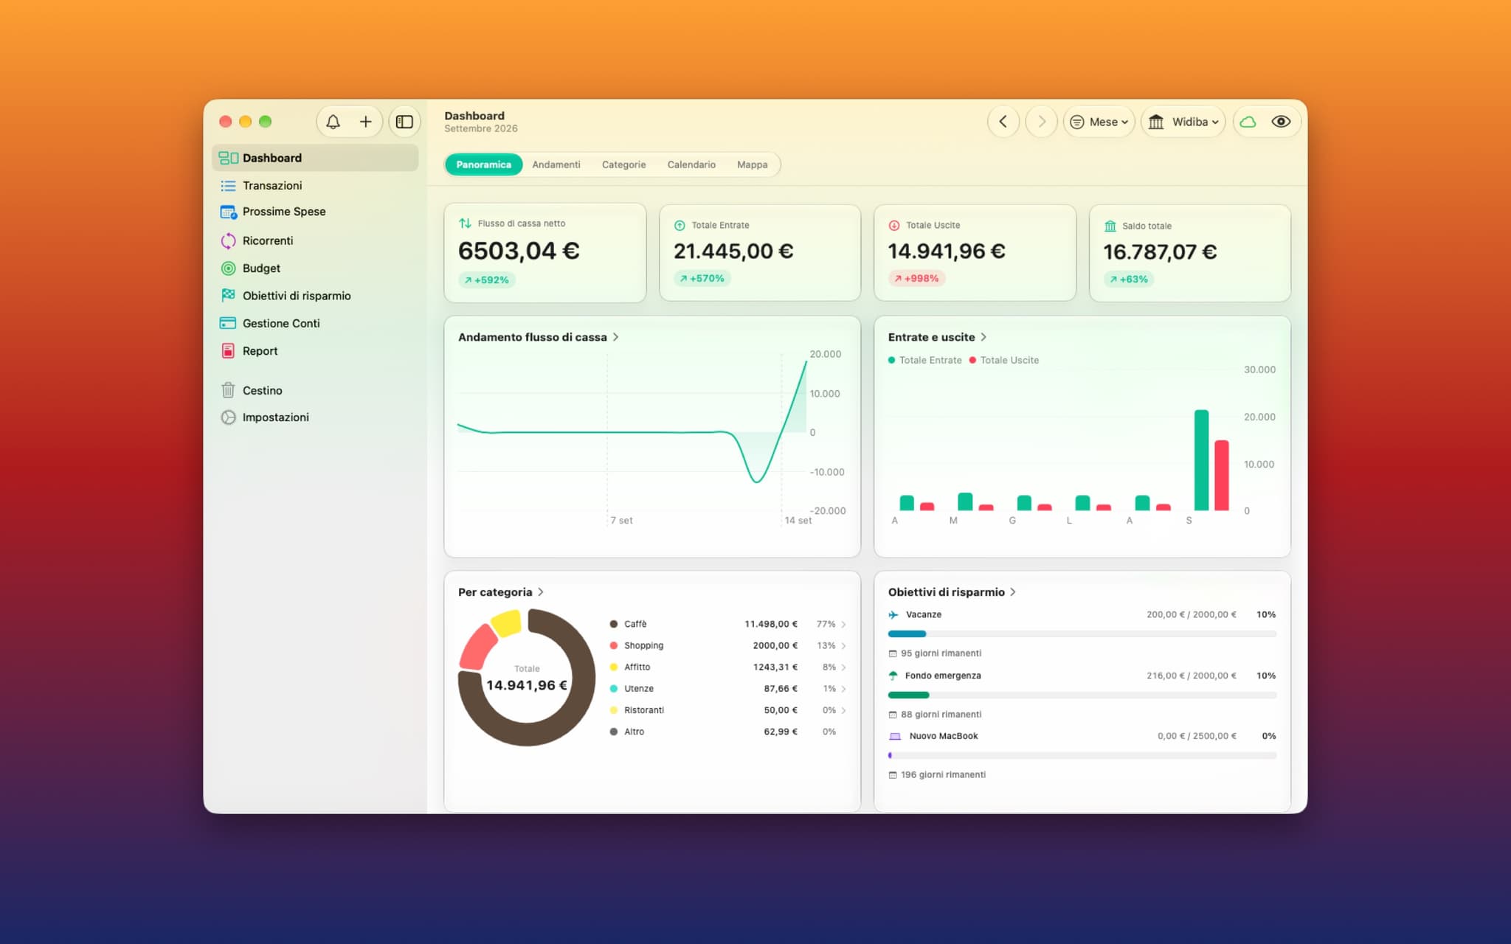Select Panoramica tab
The width and height of the screenshot is (1511, 944).
pyautogui.click(x=483, y=164)
